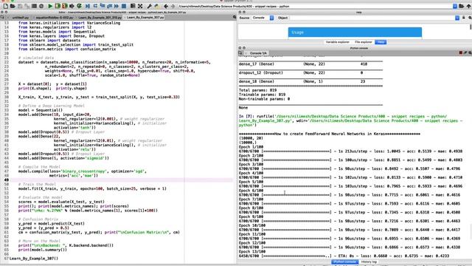Screen dimensions: 472x266
Task: Click the model.compile(loss= code line
Action: [x=82, y=171]
